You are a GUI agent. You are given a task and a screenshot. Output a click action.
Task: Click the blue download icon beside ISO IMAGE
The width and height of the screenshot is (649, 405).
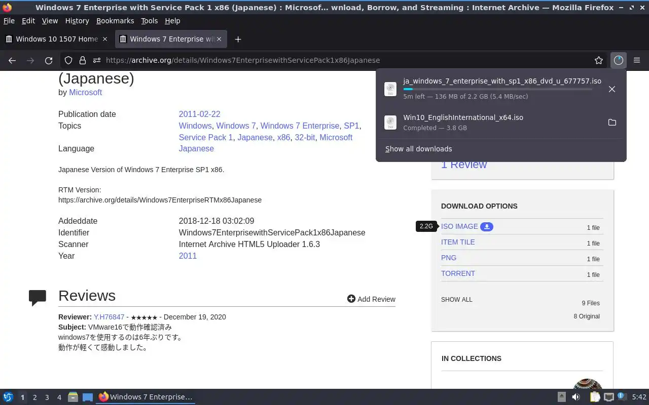tap(487, 226)
